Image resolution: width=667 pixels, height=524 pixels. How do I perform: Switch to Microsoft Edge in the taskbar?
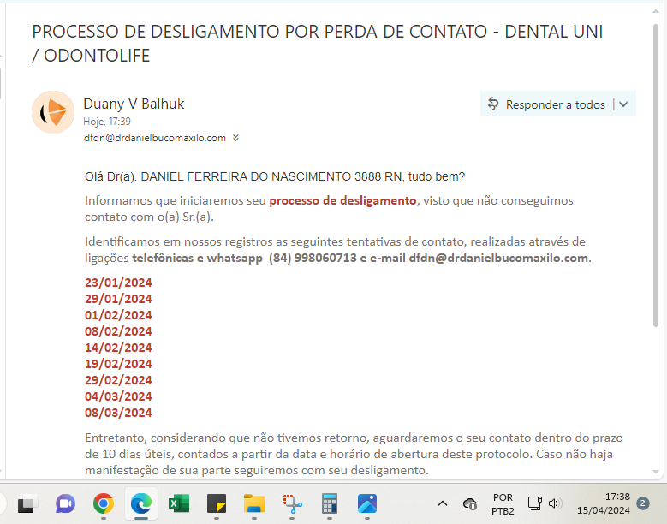coord(140,504)
